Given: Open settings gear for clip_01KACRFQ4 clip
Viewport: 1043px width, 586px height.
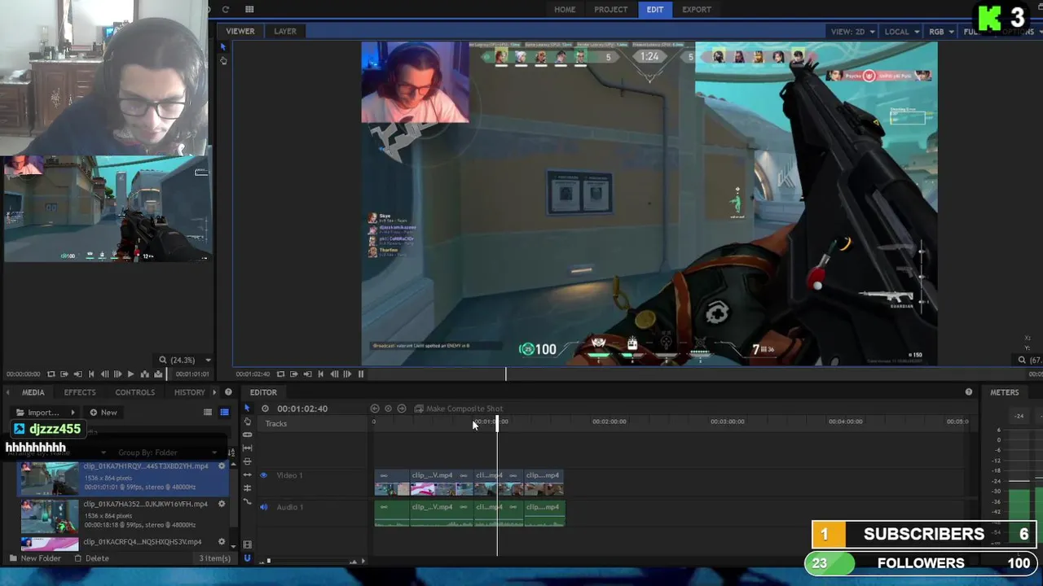Looking at the screenshot, I should (x=222, y=541).
